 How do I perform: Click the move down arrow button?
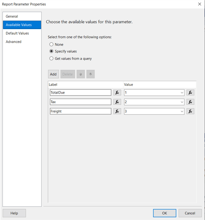(x=90, y=74)
